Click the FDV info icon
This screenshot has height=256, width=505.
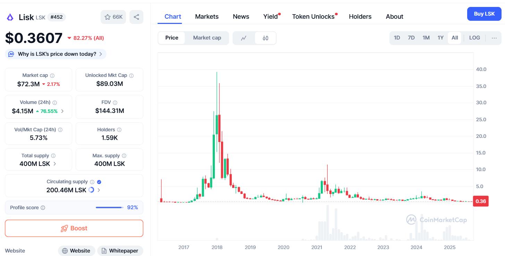[115, 103]
